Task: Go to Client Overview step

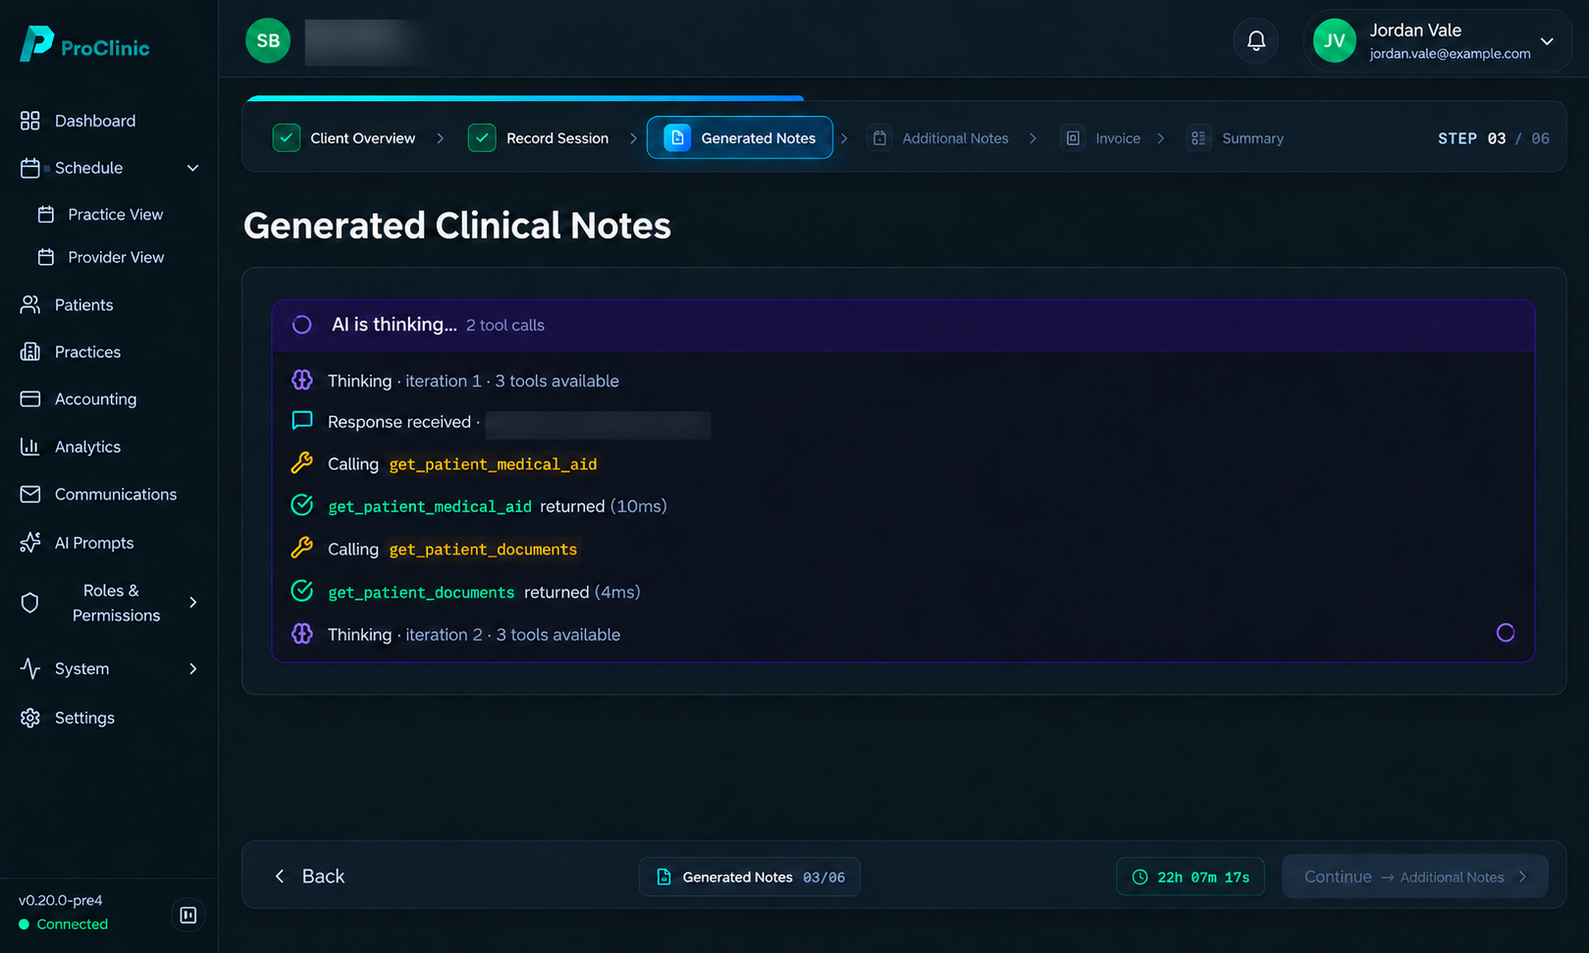Action: 344,138
